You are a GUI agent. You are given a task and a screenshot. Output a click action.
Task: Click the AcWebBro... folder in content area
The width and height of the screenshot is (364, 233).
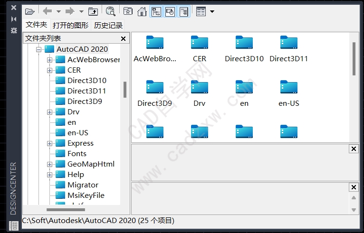[x=155, y=49]
